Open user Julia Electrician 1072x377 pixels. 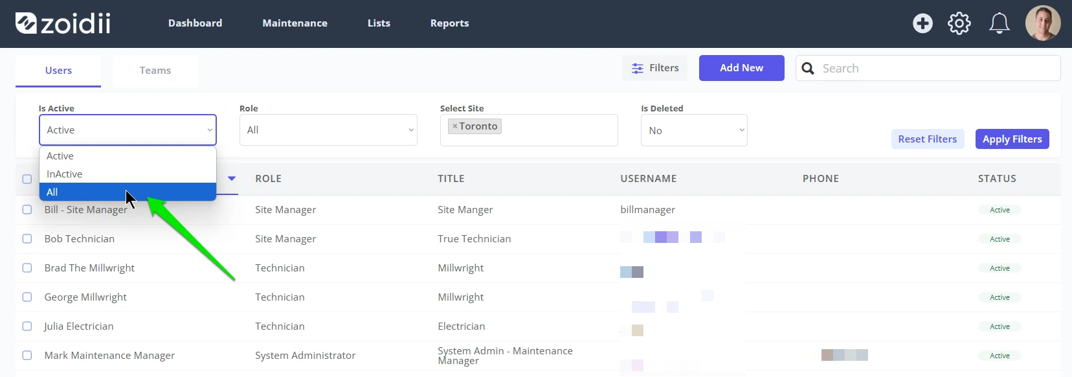pos(79,326)
